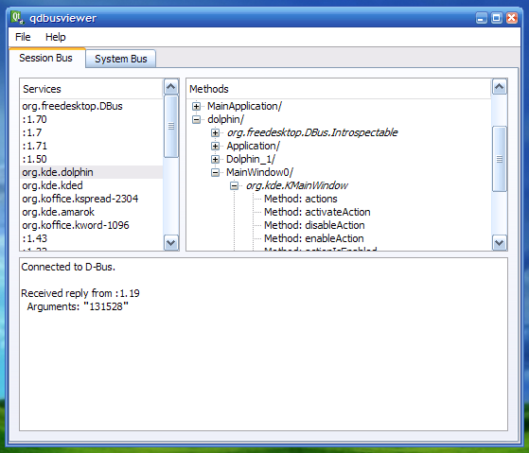The width and height of the screenshot is (529, 453).
Task: Close the qdbusviewer window
Action: pos(512,18)
